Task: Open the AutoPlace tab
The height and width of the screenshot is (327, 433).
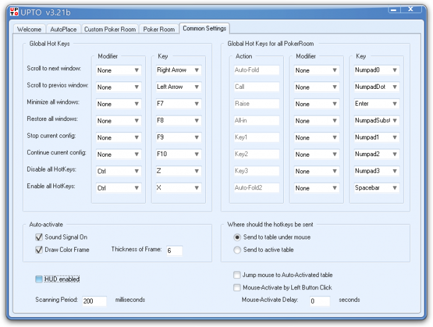Action: (x=63, y=29)
